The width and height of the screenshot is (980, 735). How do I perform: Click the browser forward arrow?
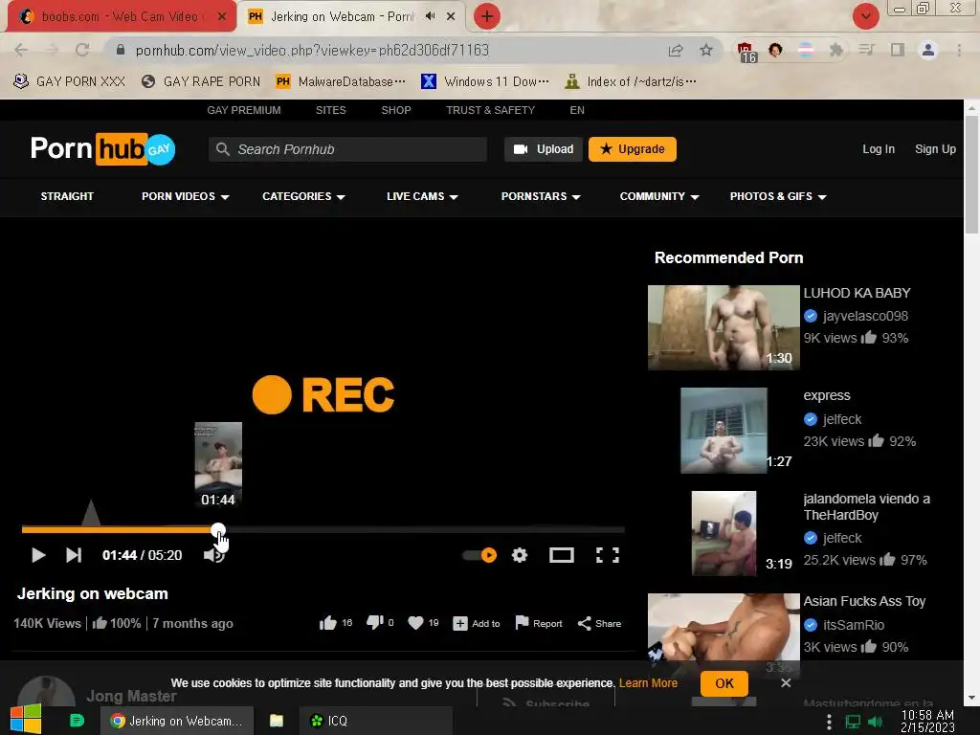tap(52, 50)
